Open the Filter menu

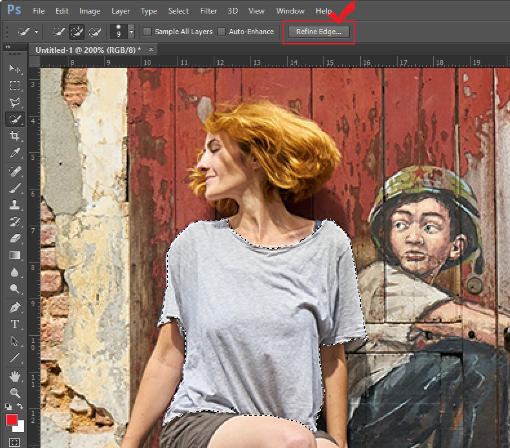click(208, 11)
